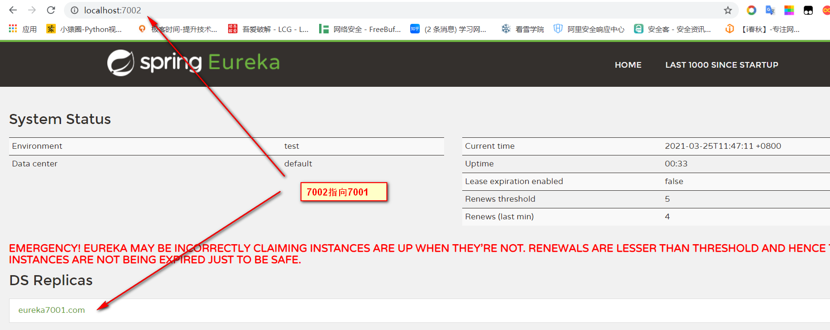Click the System Status heading

tap(60, 119)
